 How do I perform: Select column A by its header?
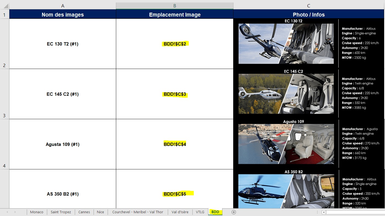pos(63,6)
